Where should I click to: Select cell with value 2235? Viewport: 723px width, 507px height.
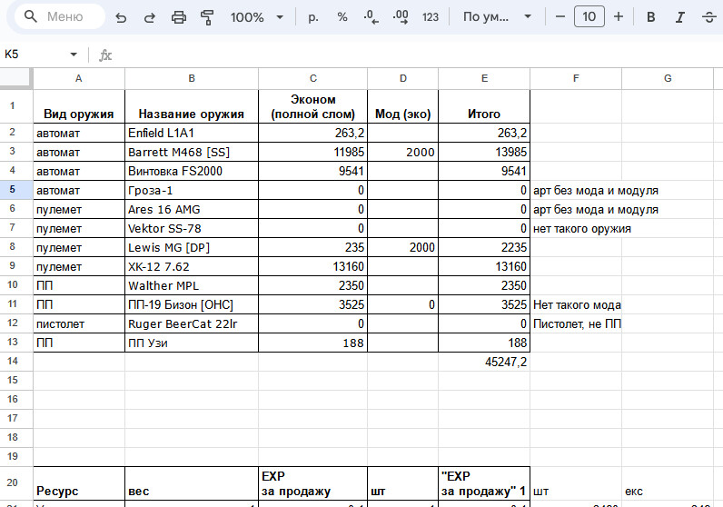pos(484,247)
